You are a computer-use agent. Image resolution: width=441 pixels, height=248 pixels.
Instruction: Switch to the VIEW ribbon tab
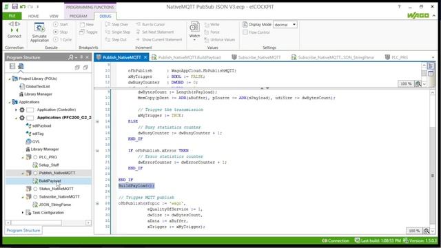click(54, 17)
